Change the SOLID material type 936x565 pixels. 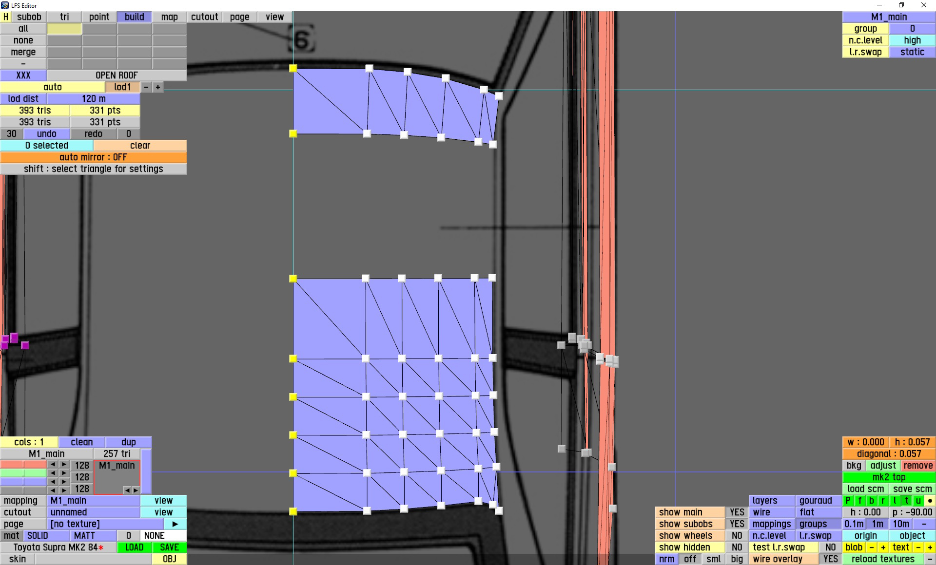click(x=38, y=536)
